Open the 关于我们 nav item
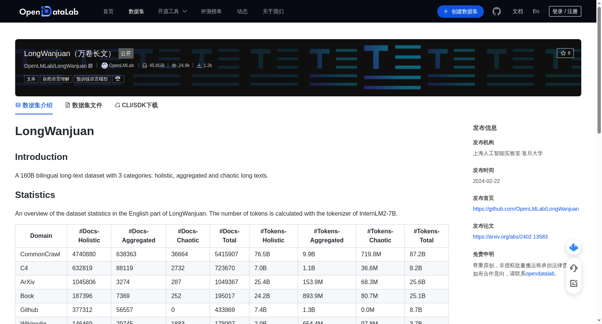The image size is (602, 324). click(x=273, y=11)
